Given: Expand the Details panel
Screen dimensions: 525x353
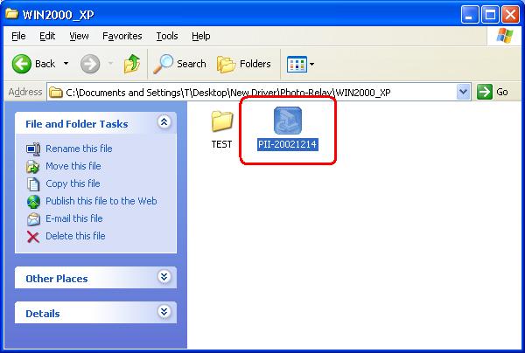Looking at the screenshot, I should coord(164,312).
